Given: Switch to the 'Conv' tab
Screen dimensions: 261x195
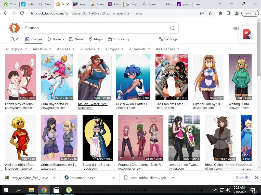Looking at the screenshot, I should click(x=115, y=4).
